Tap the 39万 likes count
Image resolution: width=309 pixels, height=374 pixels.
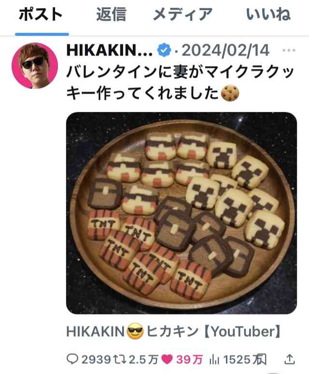point(190,360)
